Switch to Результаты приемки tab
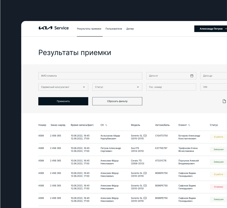 coord(89,29)
